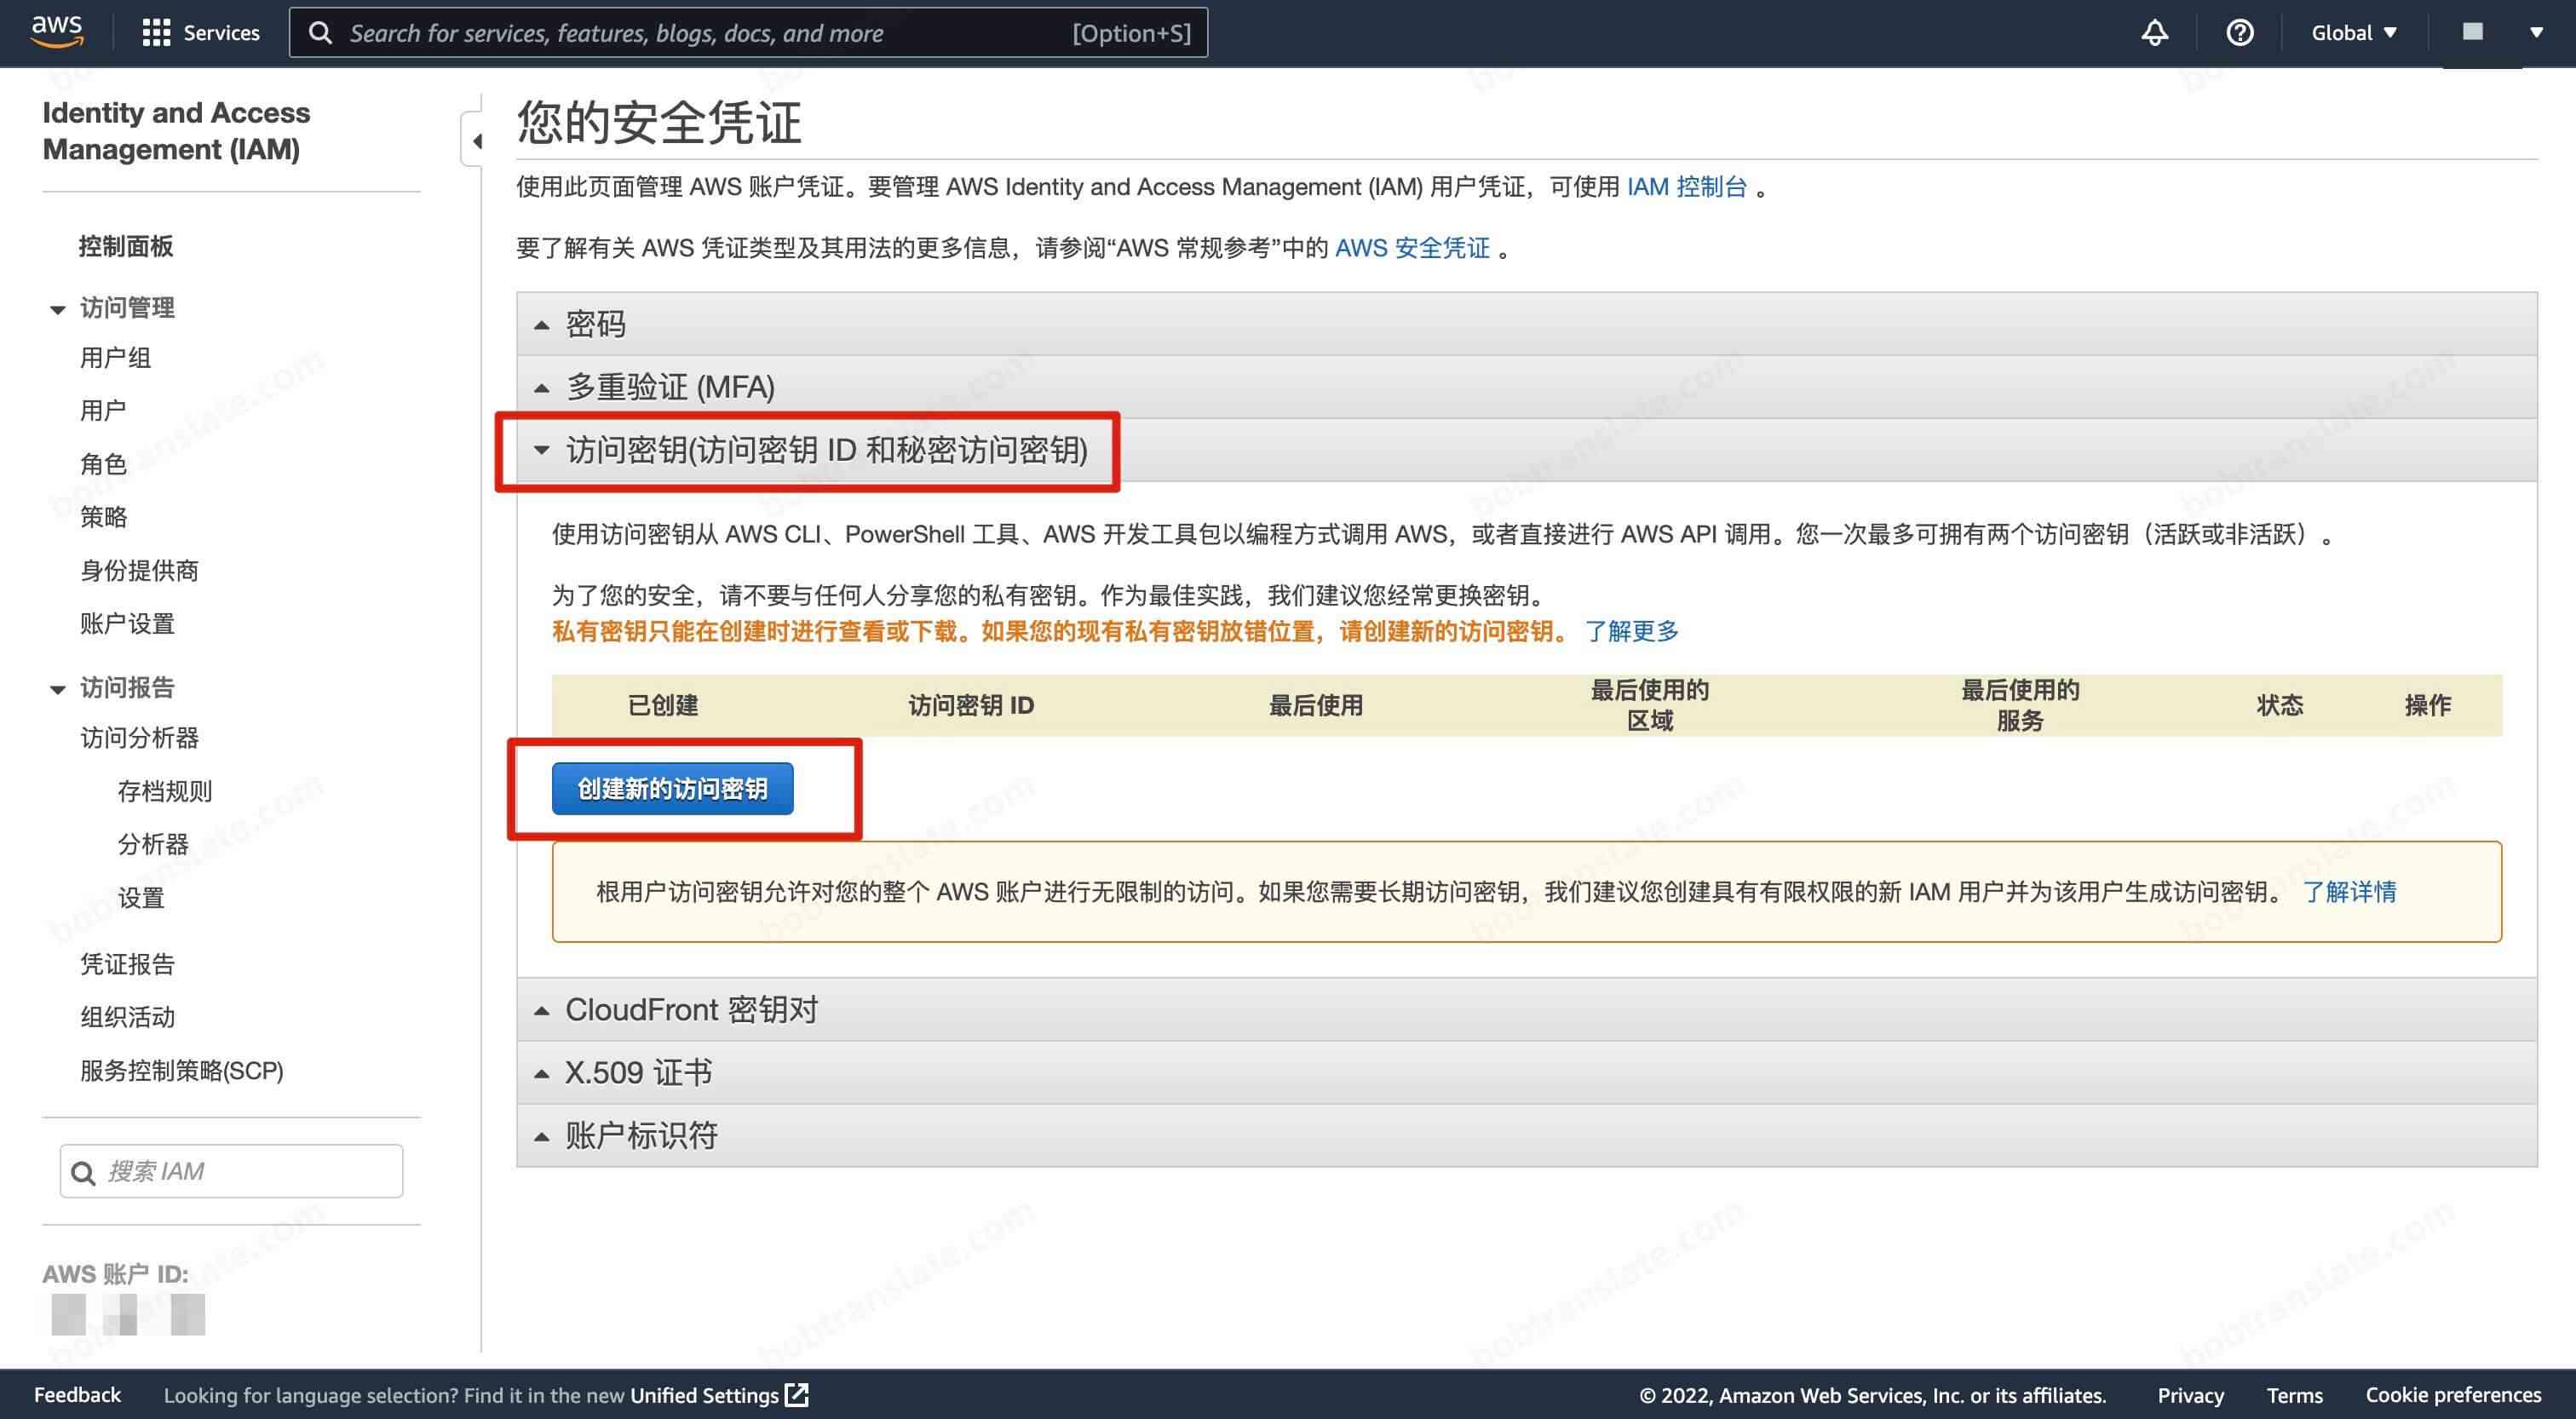Open 存档规则 in sidebar
The image size is (2576, 1419).
click(x=165, y=791)
